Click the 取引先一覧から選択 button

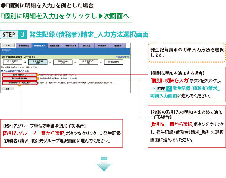tap(20, 79)
